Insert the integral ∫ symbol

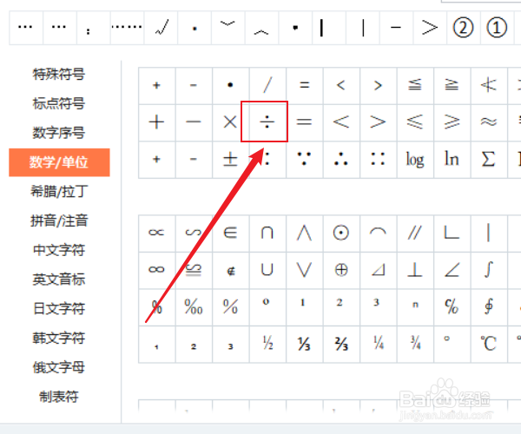point(488,270)
